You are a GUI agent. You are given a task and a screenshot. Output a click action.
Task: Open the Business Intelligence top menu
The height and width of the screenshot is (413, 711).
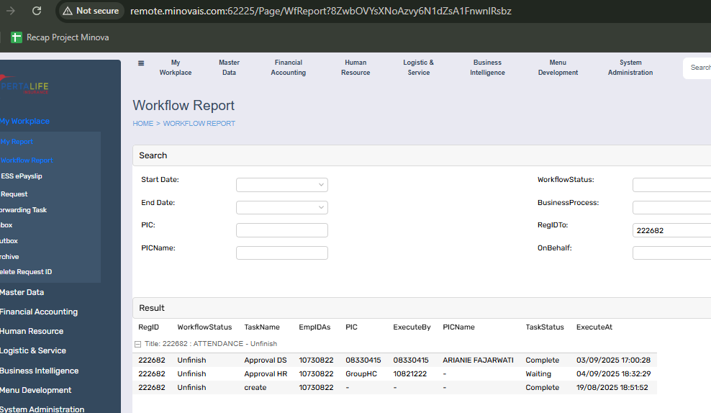487,68
